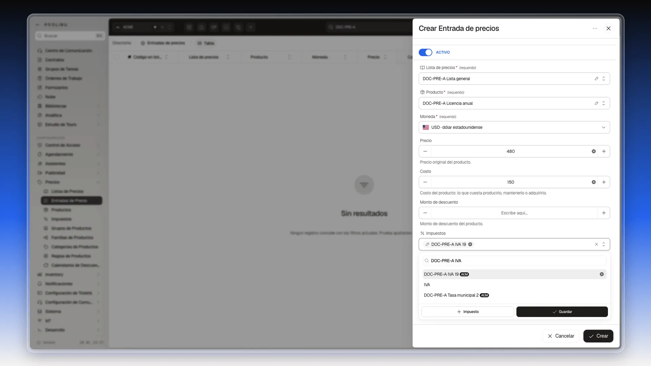The height and width of the screenshot is (366, 651).
Task: Open Listas de Precios in sidebar
Action: click(67, 191)
